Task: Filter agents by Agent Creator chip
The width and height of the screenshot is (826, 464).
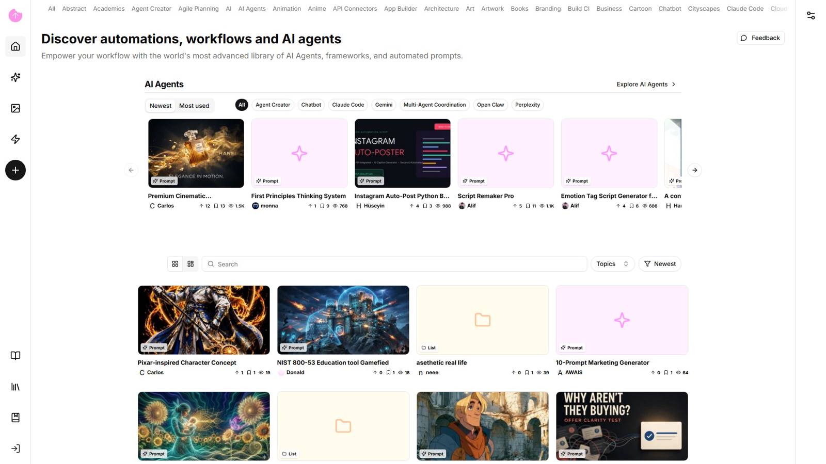Action: click(x=273, y=105)
